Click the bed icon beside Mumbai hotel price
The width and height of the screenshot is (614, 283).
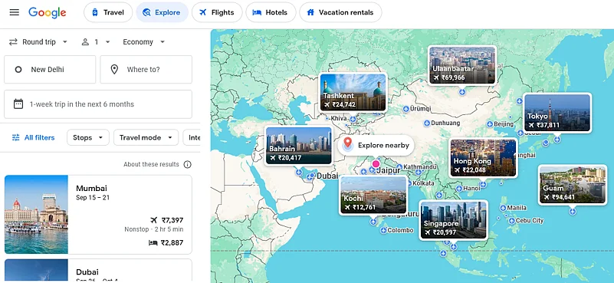153,243
